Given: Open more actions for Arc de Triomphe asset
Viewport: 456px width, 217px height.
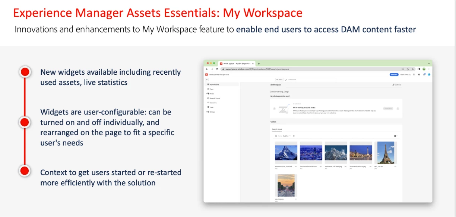Looking at the screenshot, I should 296,199.
